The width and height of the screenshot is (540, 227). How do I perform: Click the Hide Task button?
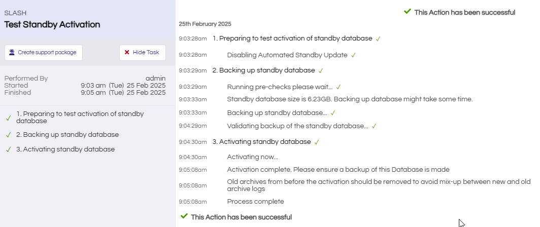coord(143,53)
